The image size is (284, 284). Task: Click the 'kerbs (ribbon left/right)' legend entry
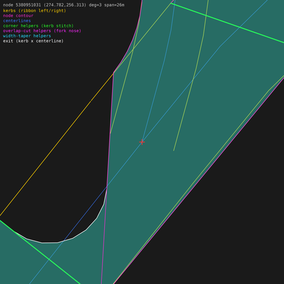tap(35, 11)
